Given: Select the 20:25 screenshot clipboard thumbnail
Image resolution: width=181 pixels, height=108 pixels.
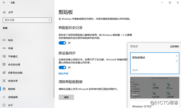Looking at the screenshot, I should pyautogui.click(x=155, y=87).
